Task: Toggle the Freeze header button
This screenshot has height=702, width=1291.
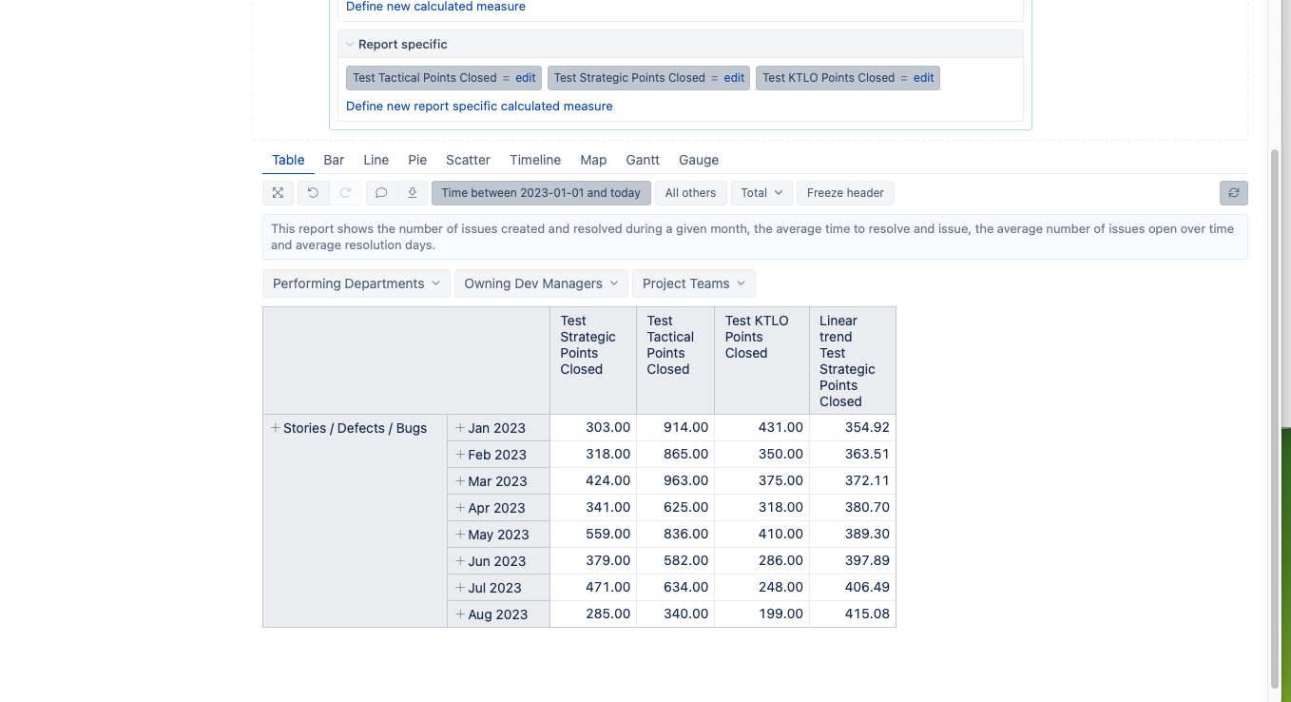Action: [x=845, y=193]
